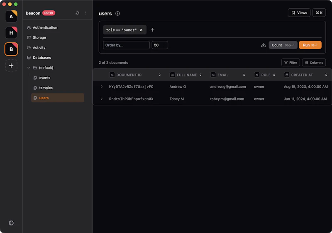This screenshot has width=332, height=233.
Task: Select the users collection
Action: 58,98
